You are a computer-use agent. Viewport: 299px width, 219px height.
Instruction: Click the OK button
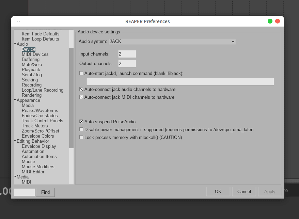tap(218, 191)
